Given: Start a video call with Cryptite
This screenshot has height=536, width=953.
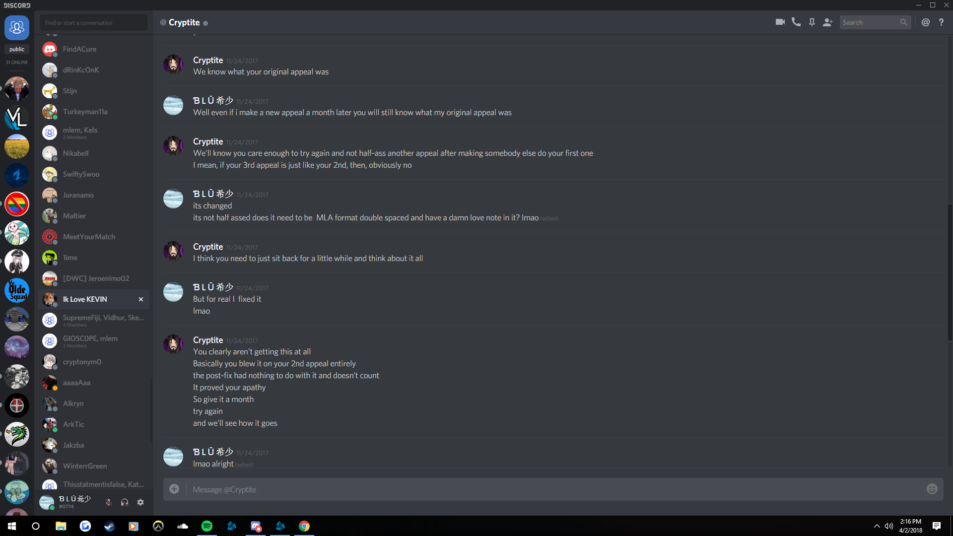Looking at the screenshot, I should [x=780, y=22].
